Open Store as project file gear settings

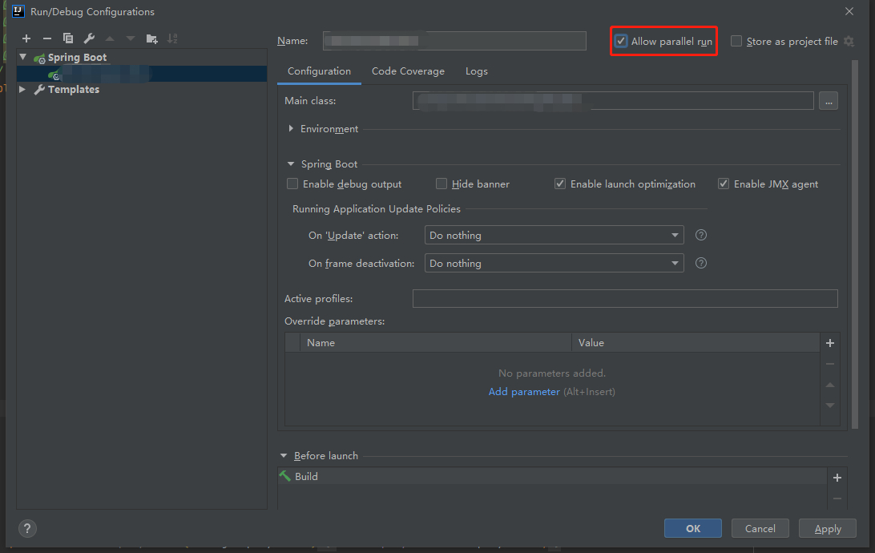click(849, 42)
